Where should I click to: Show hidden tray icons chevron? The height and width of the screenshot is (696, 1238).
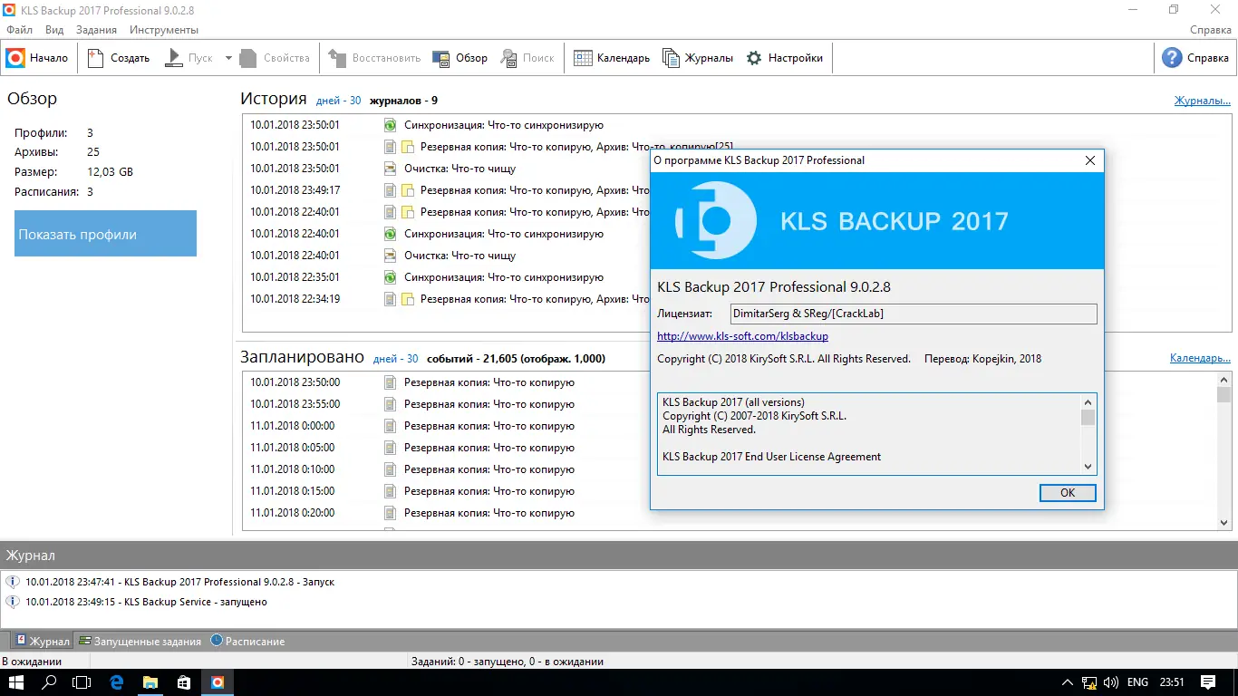point(1067,682)
